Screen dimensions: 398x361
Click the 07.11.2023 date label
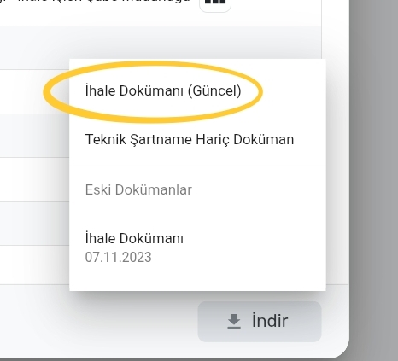click(x=118, y=257)
